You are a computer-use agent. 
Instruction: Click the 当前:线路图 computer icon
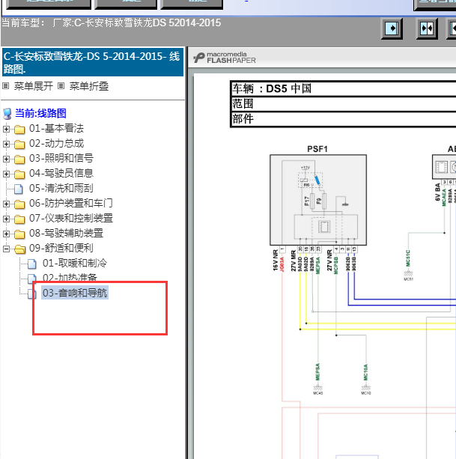(7, 114)
